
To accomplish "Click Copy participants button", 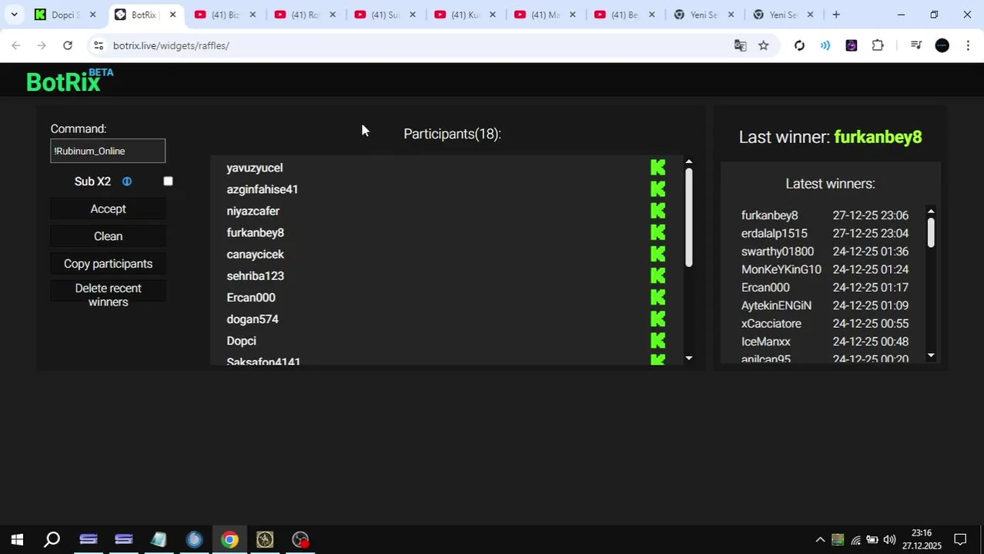I will [x=108, y=264].
